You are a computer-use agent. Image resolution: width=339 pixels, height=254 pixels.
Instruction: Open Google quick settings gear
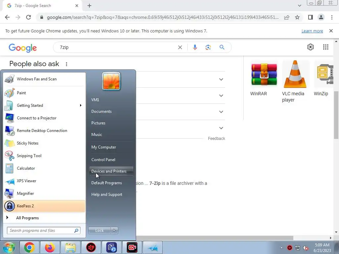(x=311, y=47)
